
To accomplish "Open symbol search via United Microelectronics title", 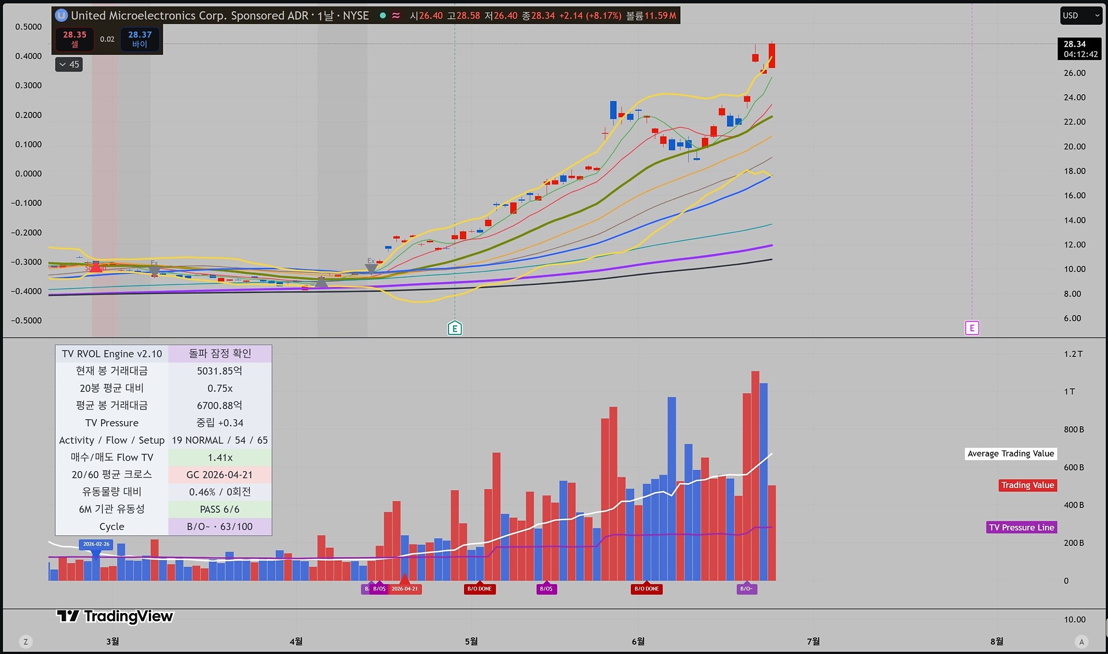I will 190,16.
